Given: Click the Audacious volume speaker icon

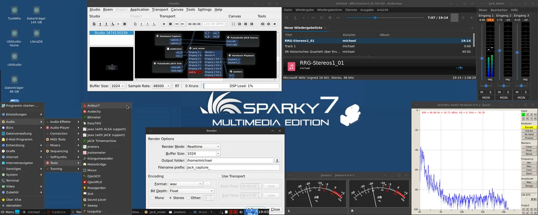Looking at the screenshot, I should pos(471,18).
